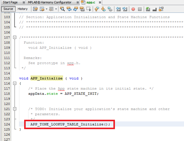Switch to the History view
Viewport: 184px width, 141px height.
coord(22,9)
